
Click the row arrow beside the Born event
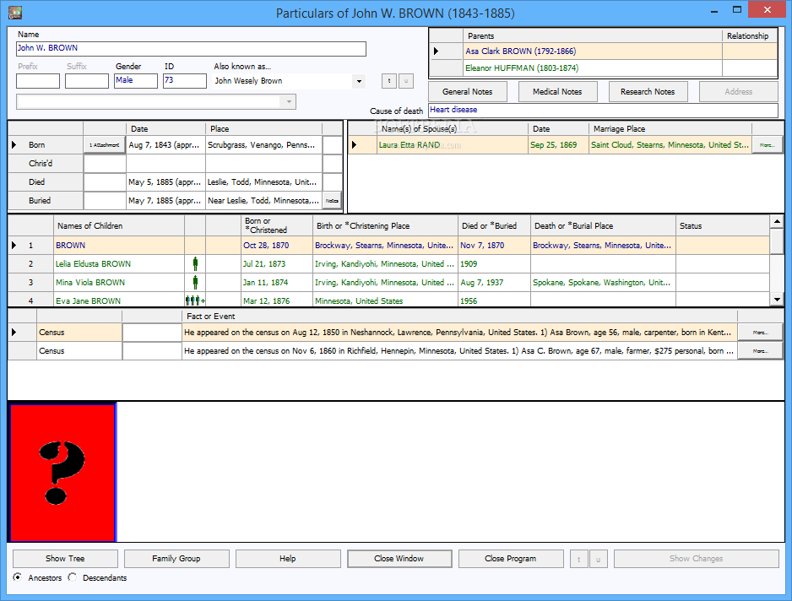tap(14, 145)
